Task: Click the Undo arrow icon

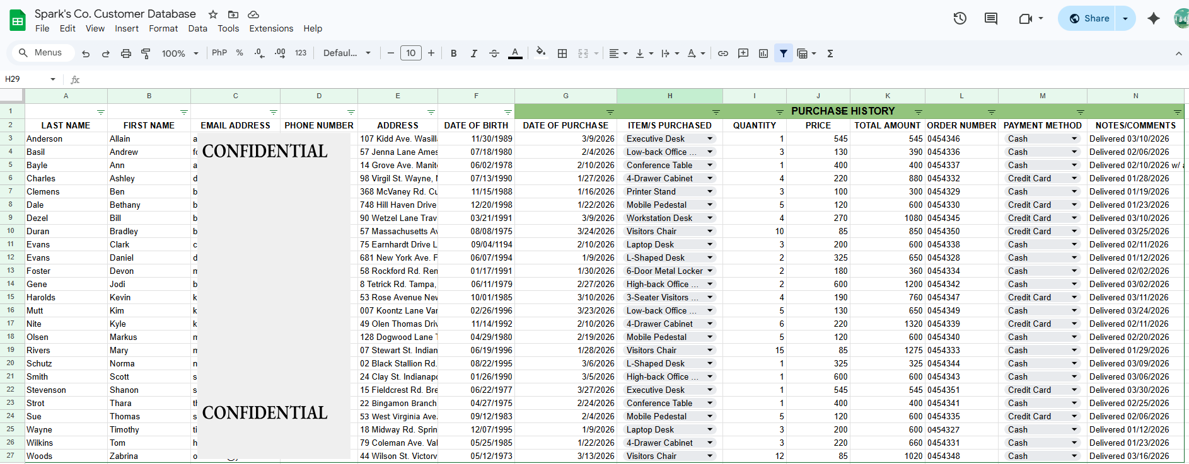Action: [x=86, y=54]
